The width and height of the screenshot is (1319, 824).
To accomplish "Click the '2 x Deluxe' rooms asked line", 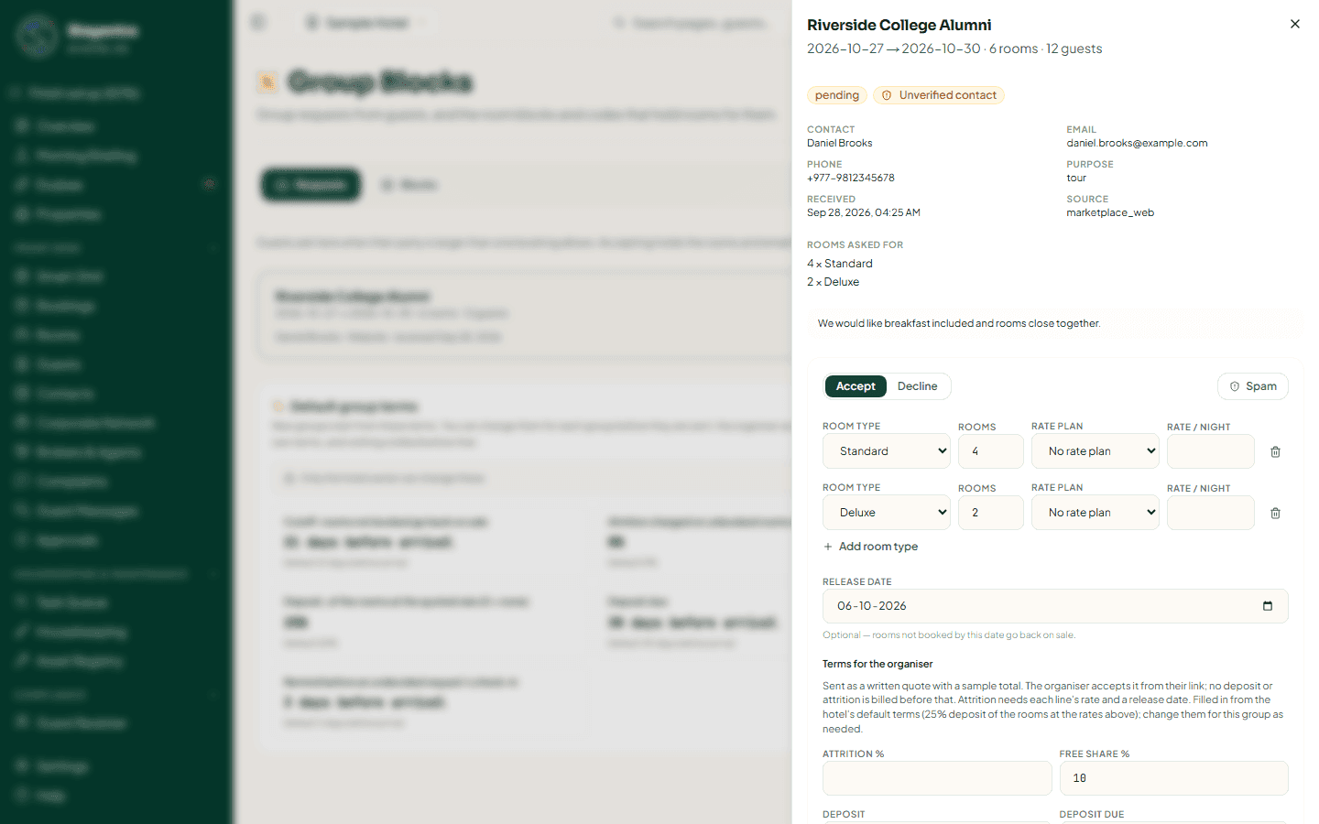I will pyautogui.click(x=834, y=282).
